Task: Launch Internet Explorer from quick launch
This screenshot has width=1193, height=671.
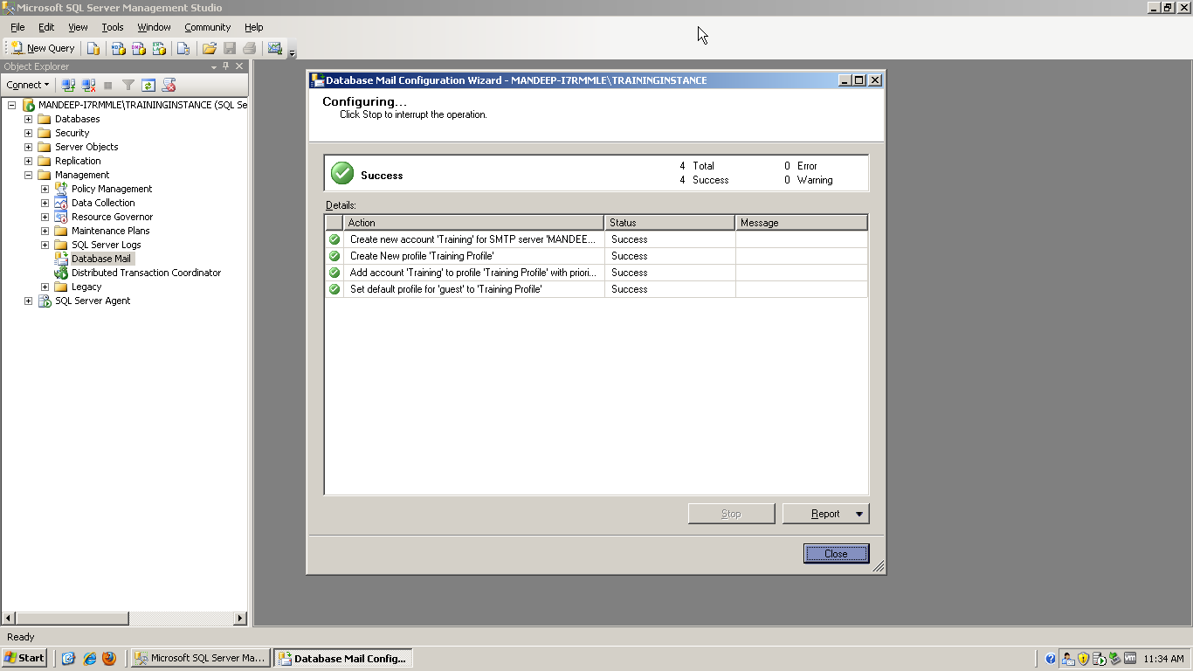Action: [x=89, y=658]
